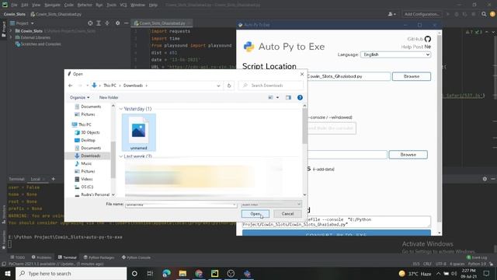Open Project panel gear settings
The width and height of the screenshot is (497, 280).
coord(117,23)
